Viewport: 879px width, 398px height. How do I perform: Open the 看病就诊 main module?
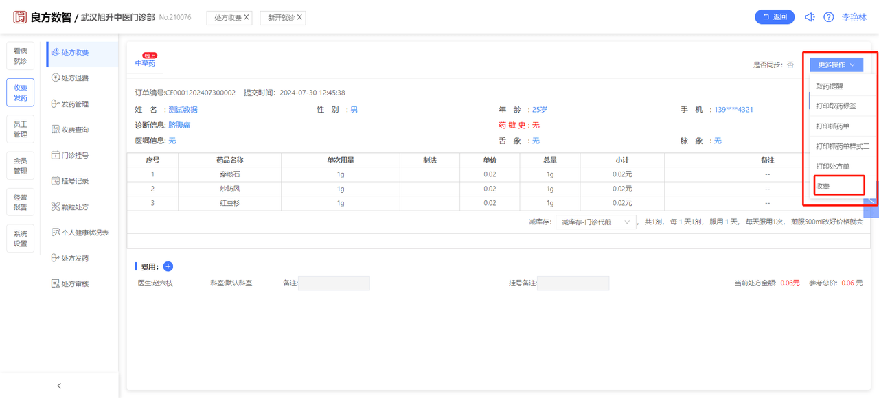pyautogui.click(x=21, y=56)
